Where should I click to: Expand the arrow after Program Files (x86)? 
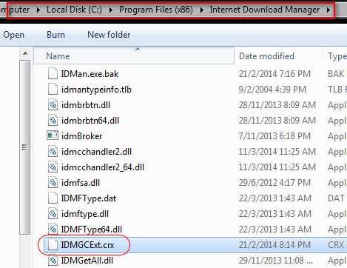(202, 10)
